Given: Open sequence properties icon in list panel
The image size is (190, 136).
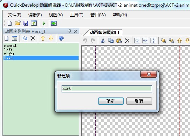Looking at the screenshot, I should click(15, 38).
